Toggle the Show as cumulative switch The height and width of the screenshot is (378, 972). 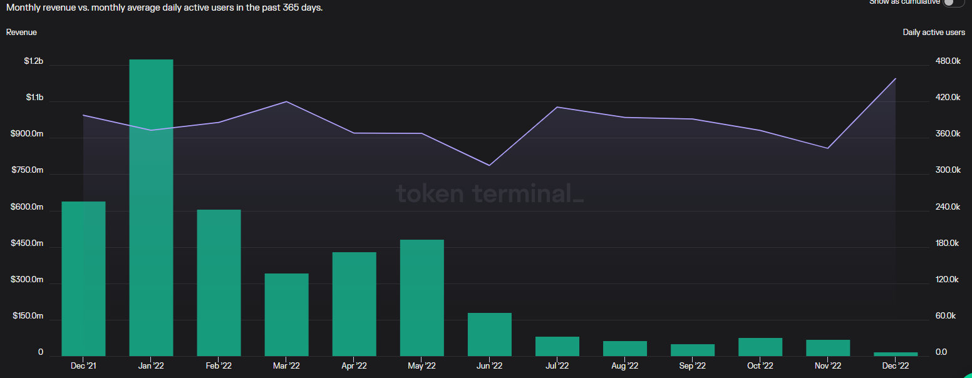(954, 3)
